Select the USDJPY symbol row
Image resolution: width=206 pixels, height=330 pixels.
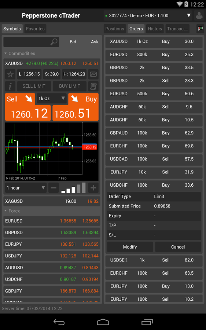pos(52,256)
